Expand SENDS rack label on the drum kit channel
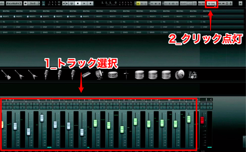The image size is (246, 152). coord(192,32)
